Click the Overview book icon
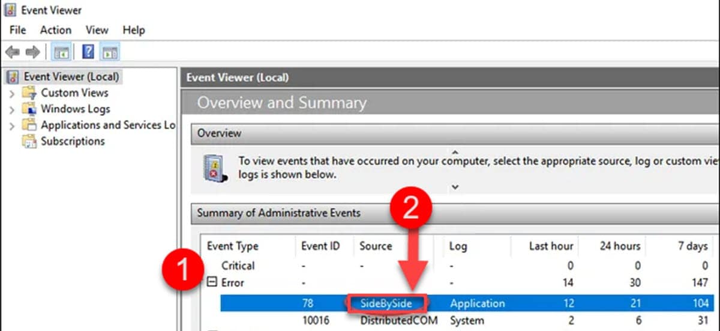Image resolution: width=720 pixels, height=331 pixels. [x=214, y=168]
